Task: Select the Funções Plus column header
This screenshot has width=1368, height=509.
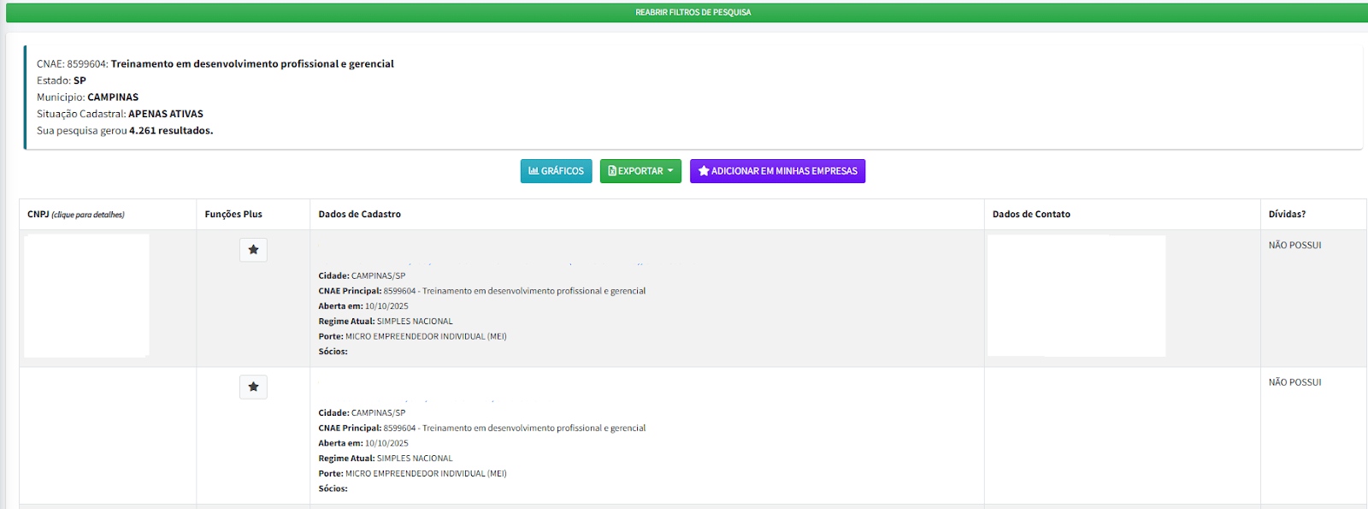Action: (x=233, y=215)
